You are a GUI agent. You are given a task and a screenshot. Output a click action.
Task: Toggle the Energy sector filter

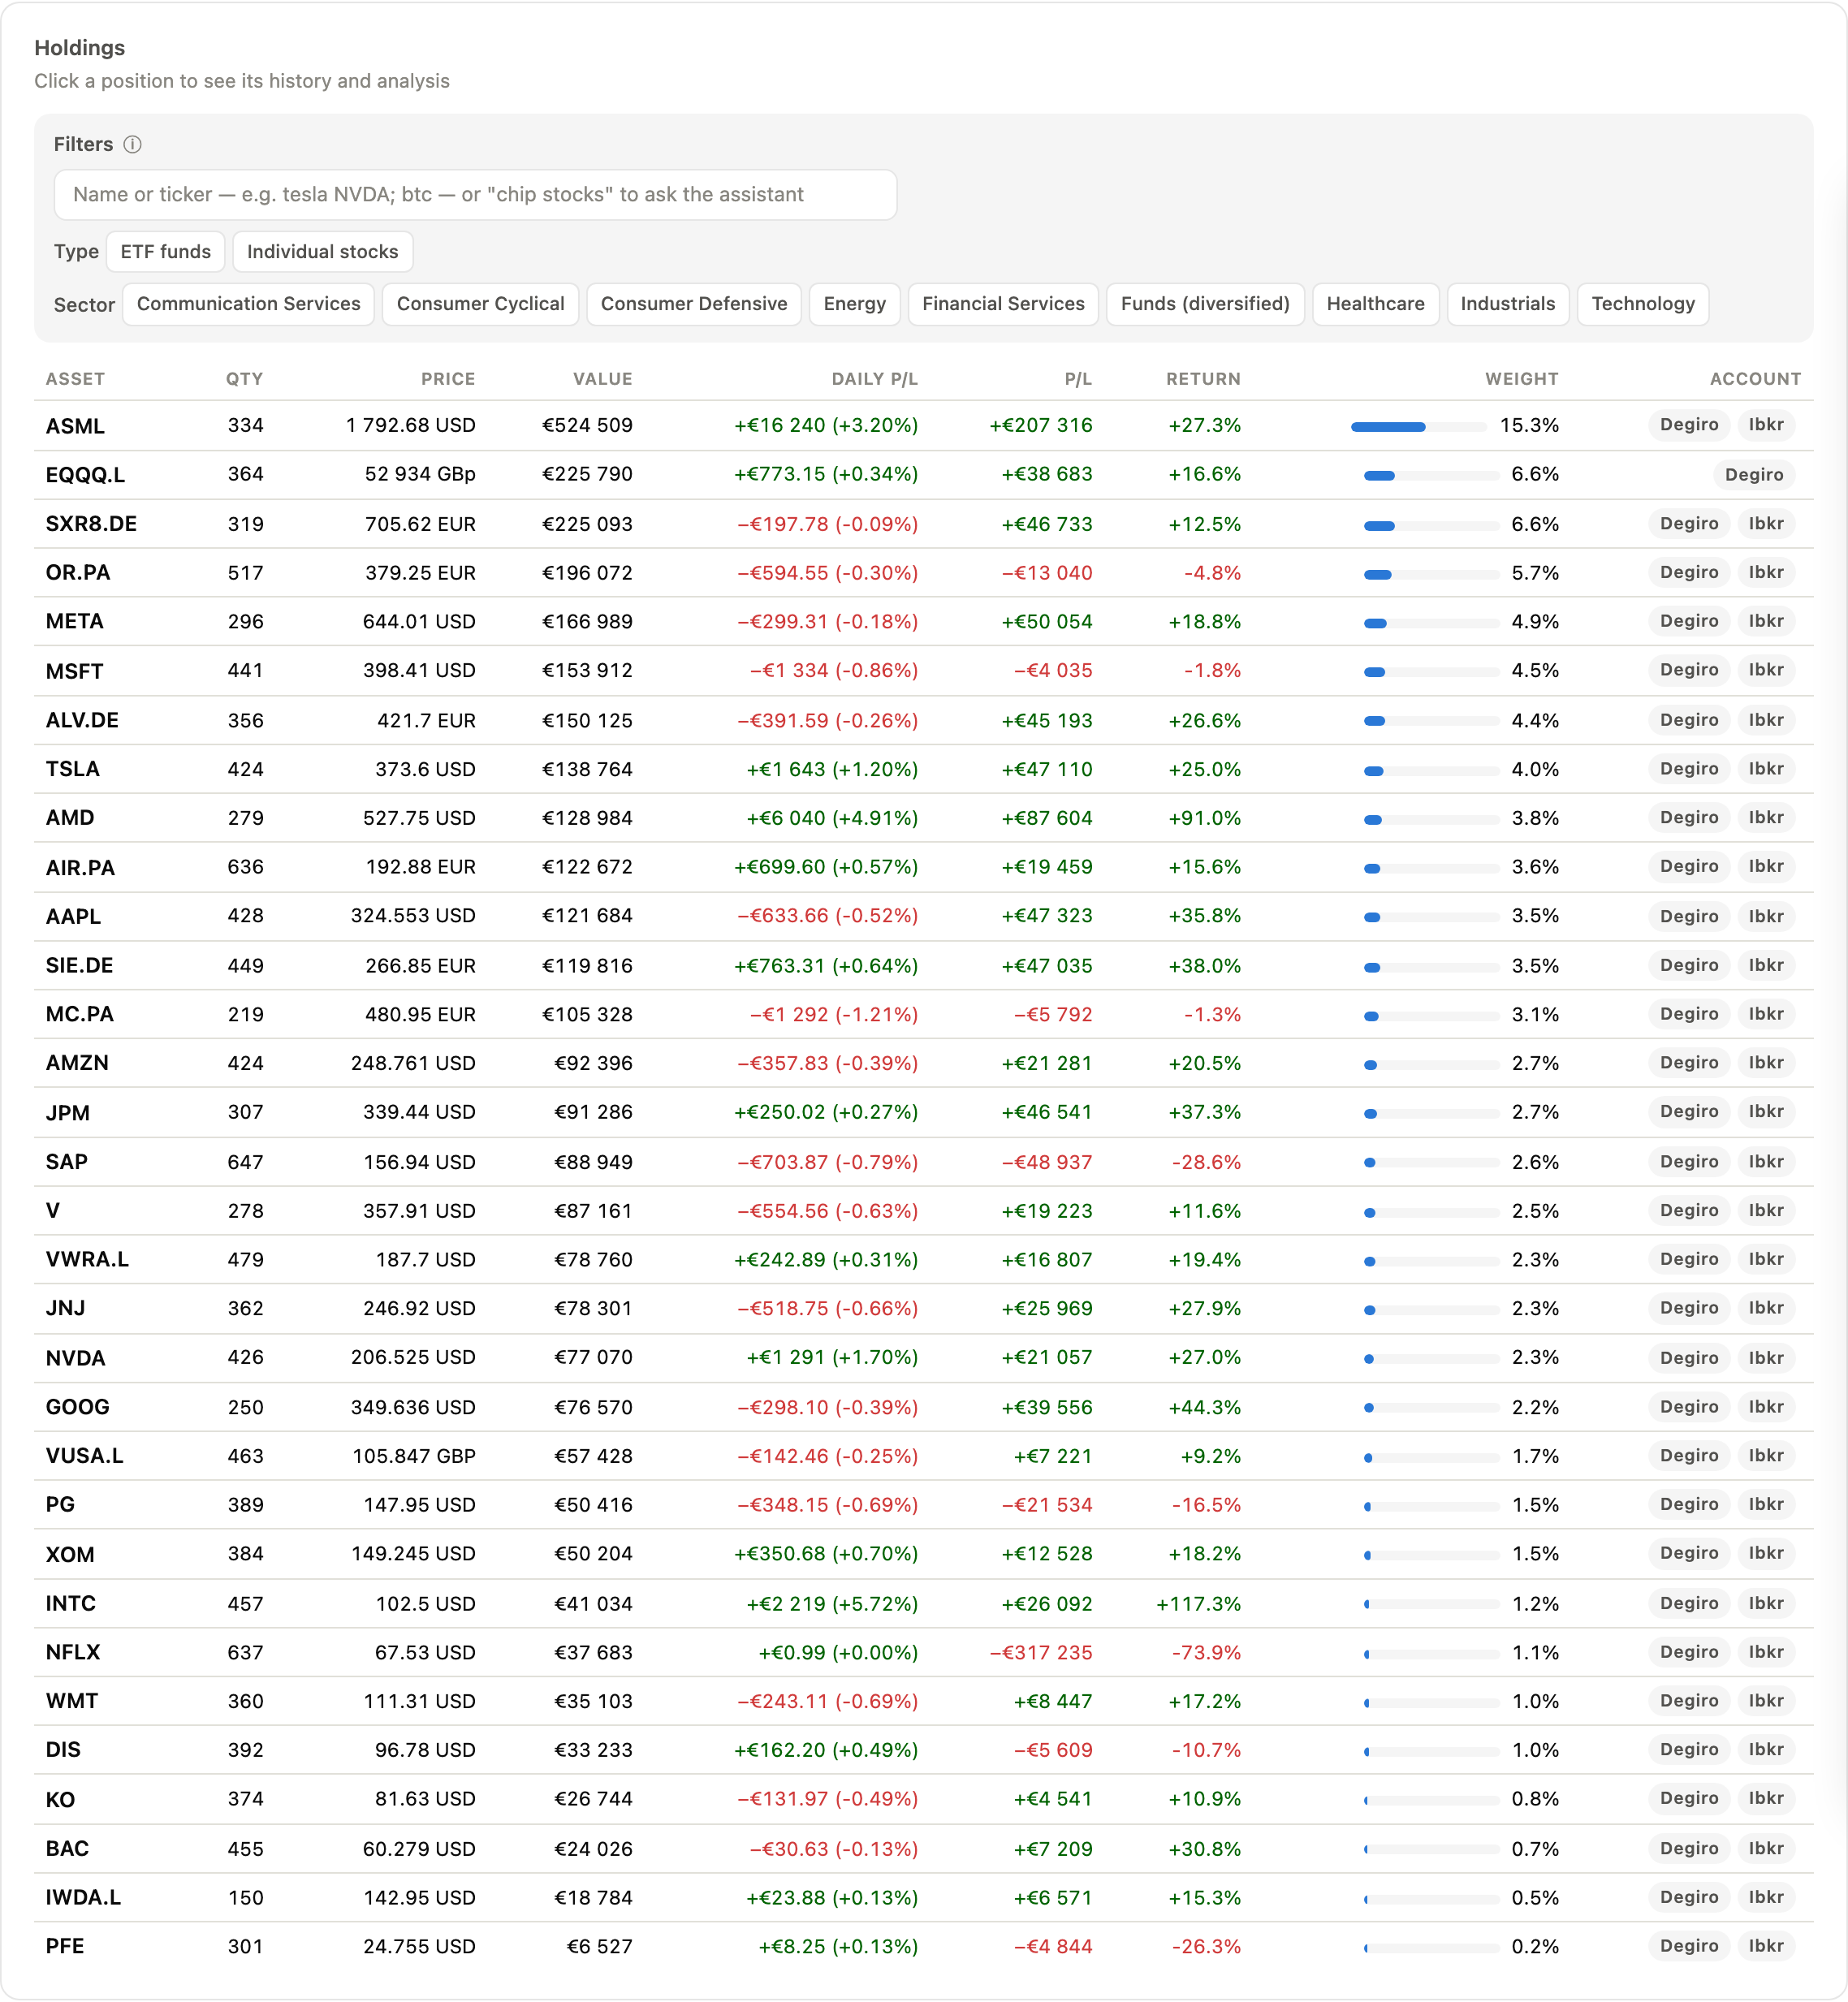coord(854,304)
